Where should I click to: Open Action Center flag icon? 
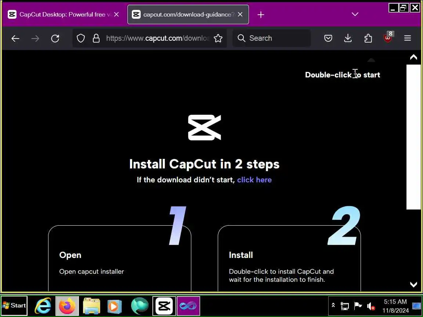coord(358,306)
